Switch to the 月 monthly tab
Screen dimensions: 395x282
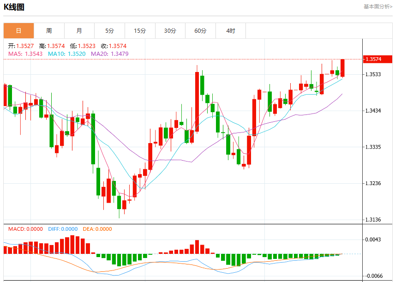coord(79,31)
